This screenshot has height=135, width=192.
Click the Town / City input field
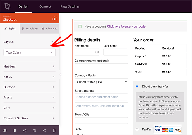pyautogui.click(x=101, y=121)
